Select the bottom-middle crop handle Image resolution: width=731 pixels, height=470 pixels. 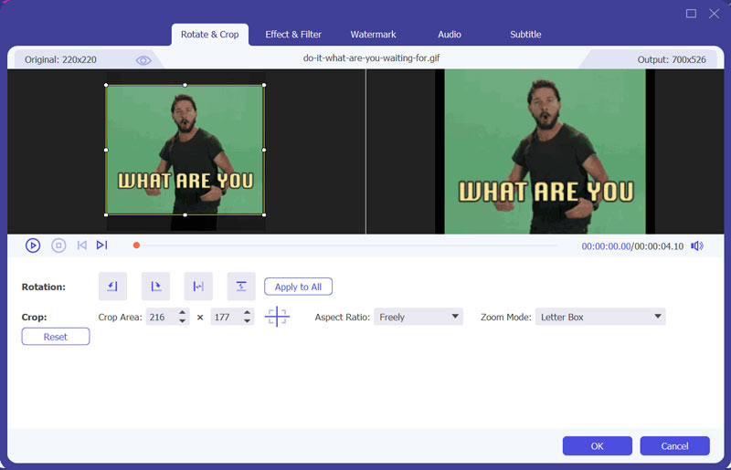click(x=185, y=214)
